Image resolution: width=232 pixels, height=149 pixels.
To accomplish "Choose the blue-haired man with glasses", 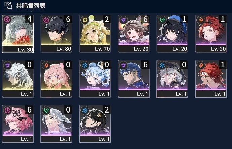I will 133,79.
